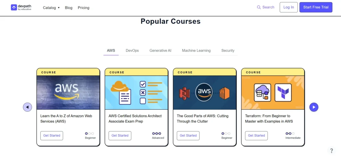Click previous arrow on course carousel

pyautogui.click(x=27, y=107)
